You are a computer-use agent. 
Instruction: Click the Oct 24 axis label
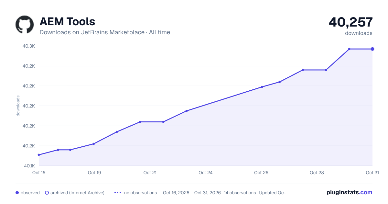click(206, 173)
